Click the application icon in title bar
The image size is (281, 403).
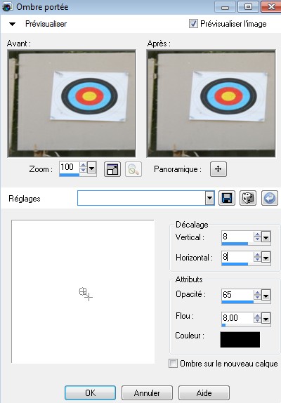click(7, 7)
